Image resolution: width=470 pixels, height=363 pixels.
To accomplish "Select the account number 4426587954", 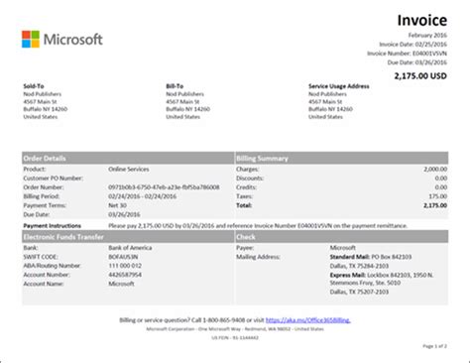I will (x=125, y=275).
